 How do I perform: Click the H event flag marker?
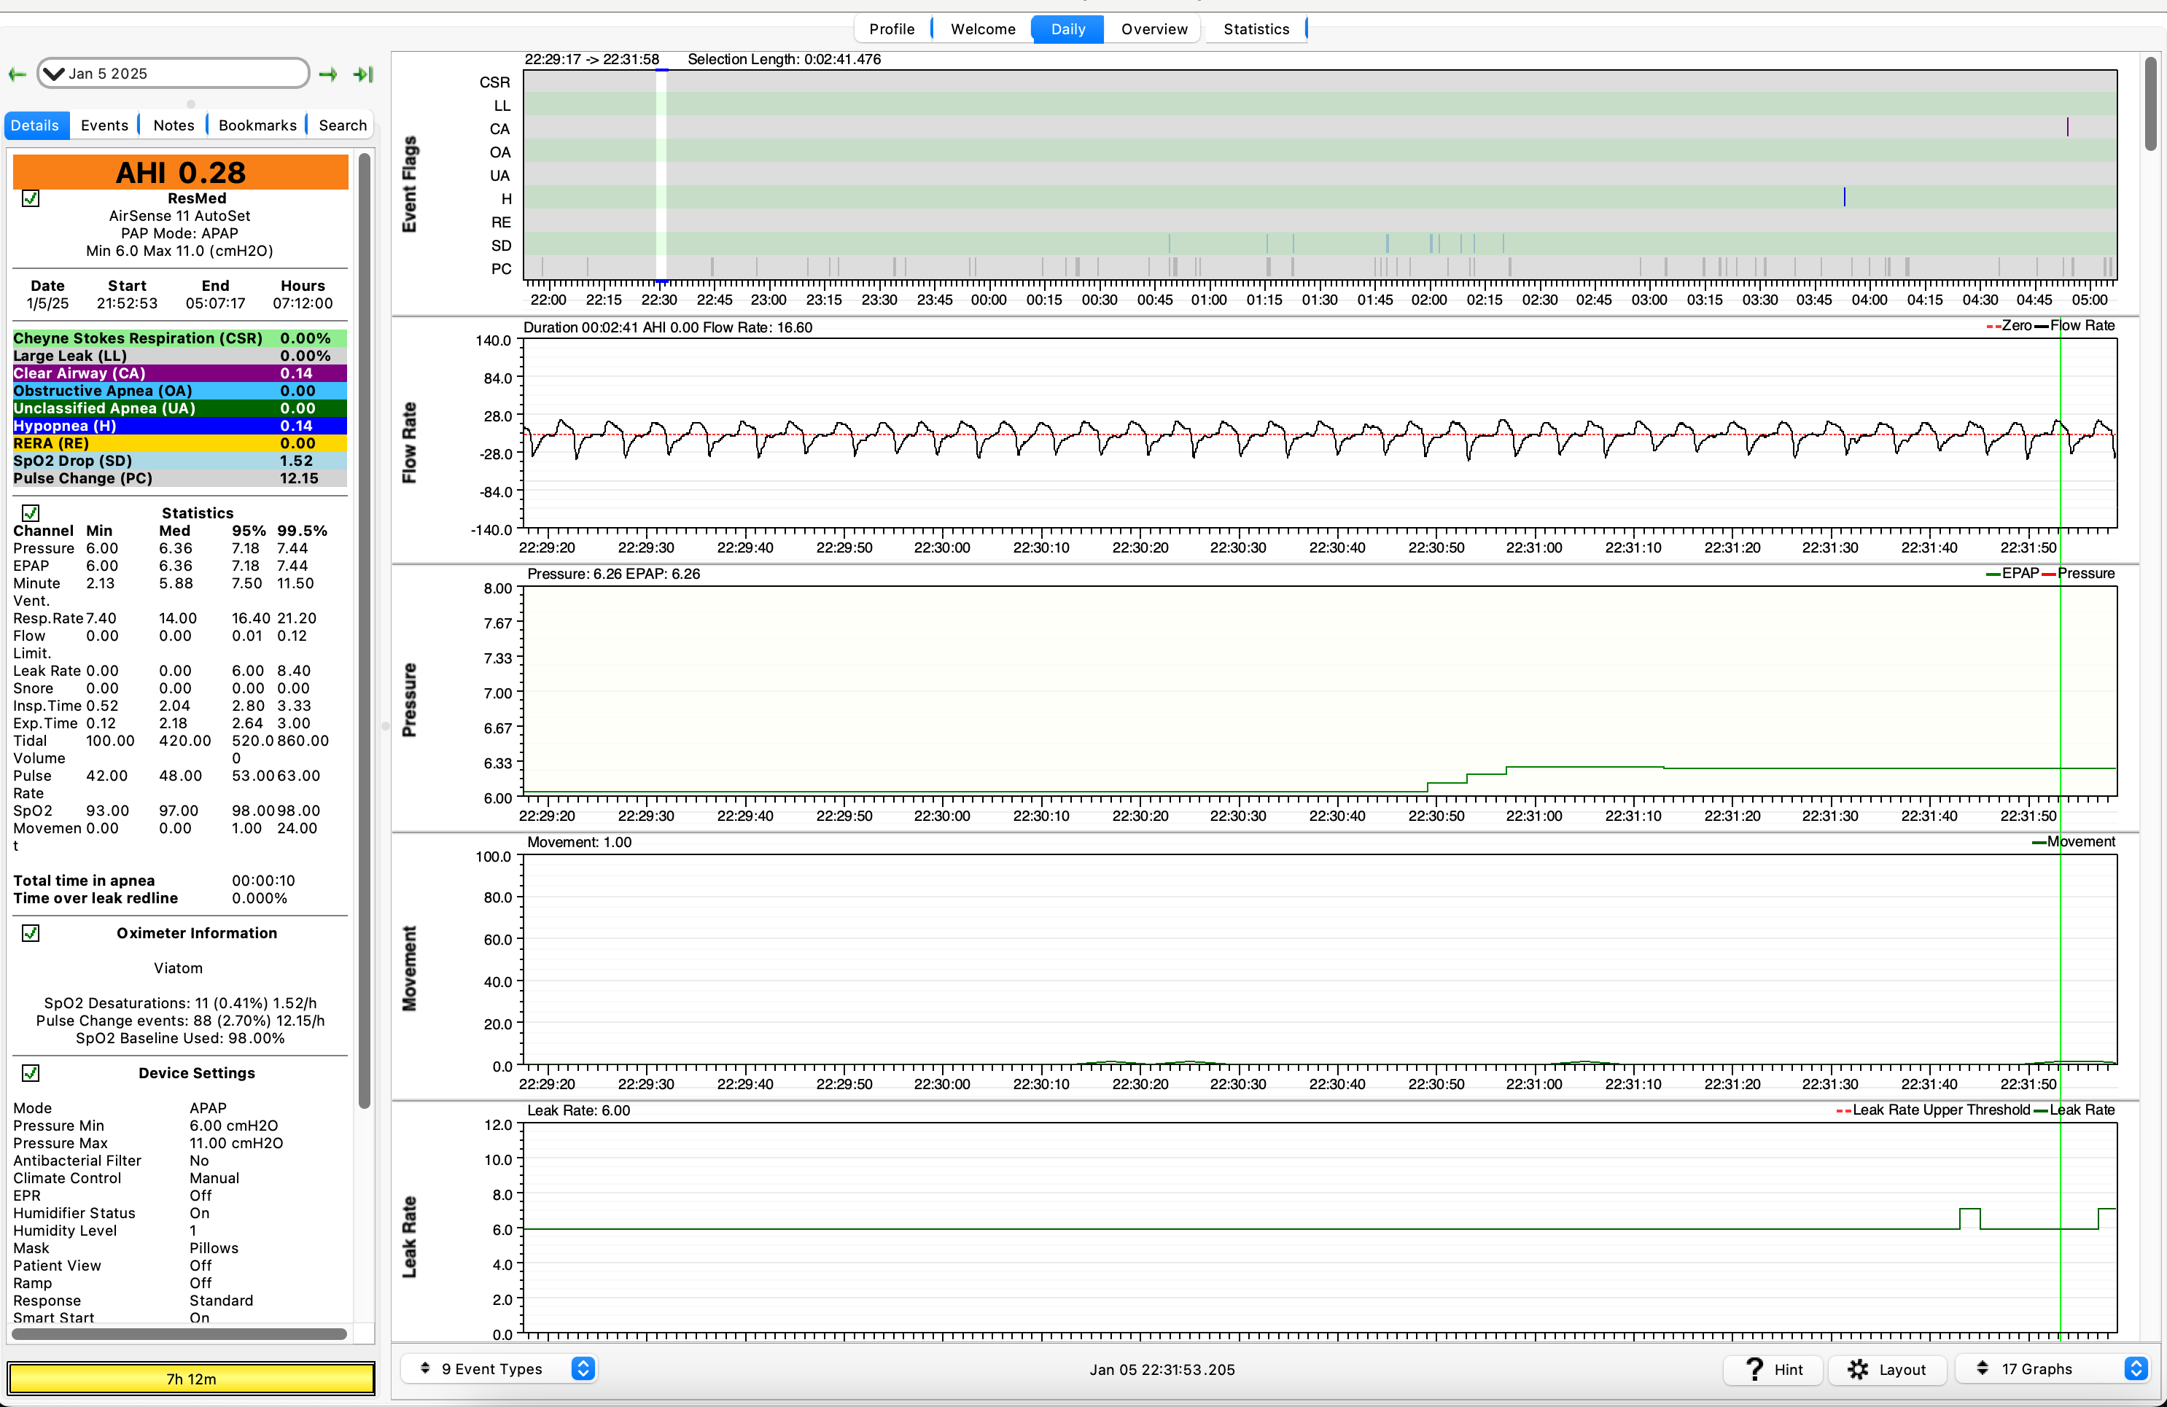click(1845, 197)
